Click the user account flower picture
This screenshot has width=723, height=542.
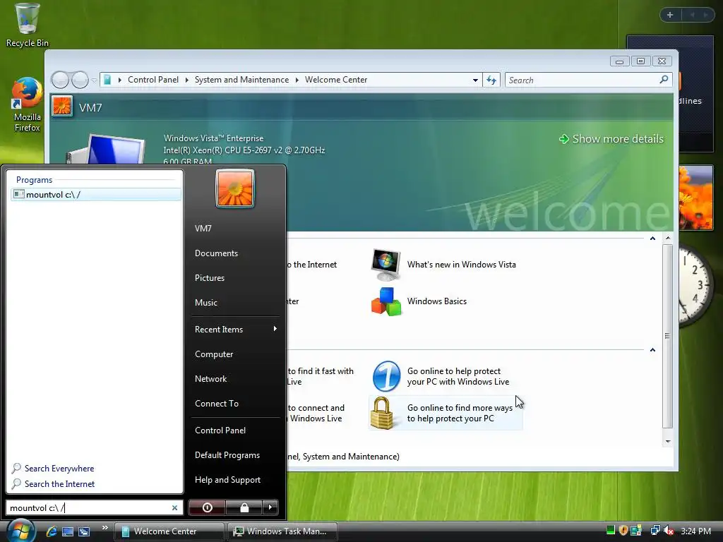[235, 188]
